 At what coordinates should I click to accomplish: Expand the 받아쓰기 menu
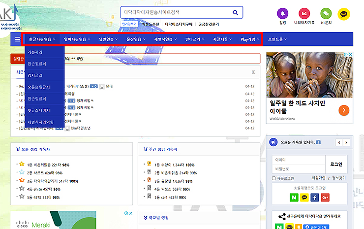[x=194, y=39]
